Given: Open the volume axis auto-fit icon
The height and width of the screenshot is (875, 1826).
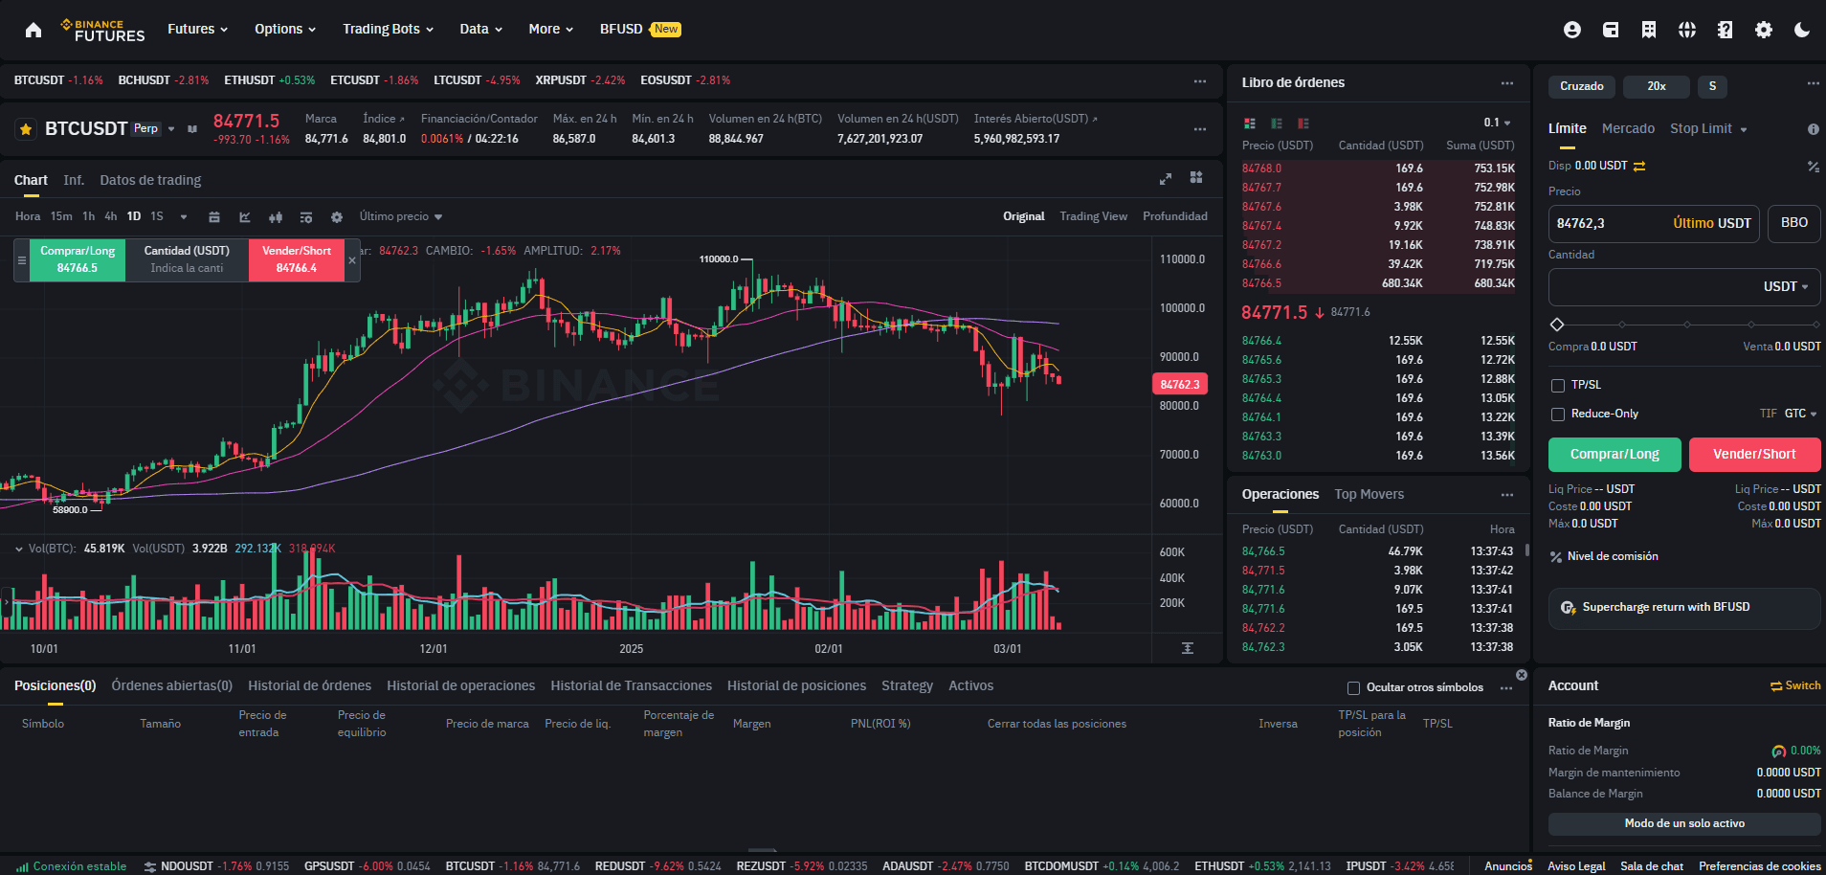Looking at the screenshot, I should [x=1188, y=648].
